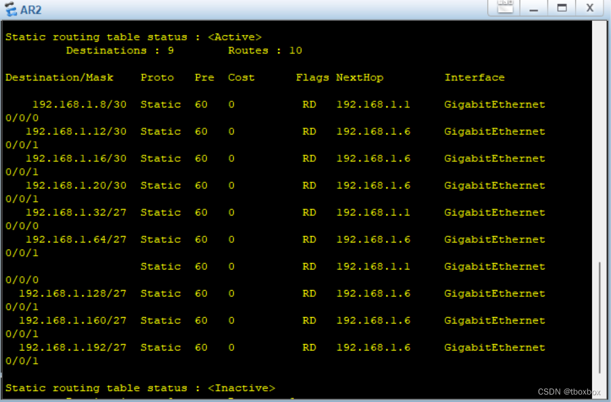The width and height of the screenshot is (611, 402).
Task: Click Static in 192.168.1.128/27 row
Action: [161, 293]
